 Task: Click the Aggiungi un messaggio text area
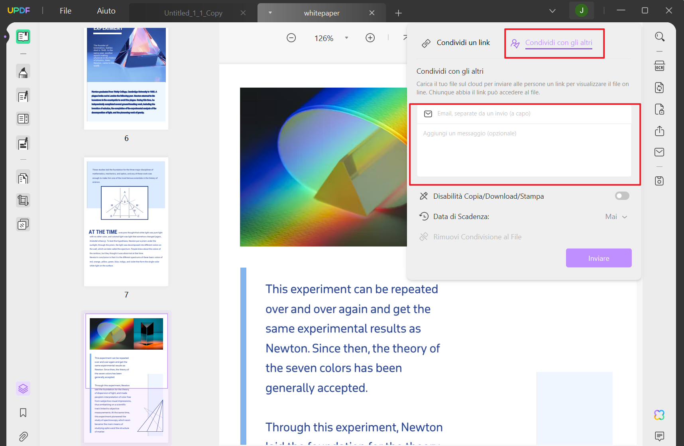[524, 150]
